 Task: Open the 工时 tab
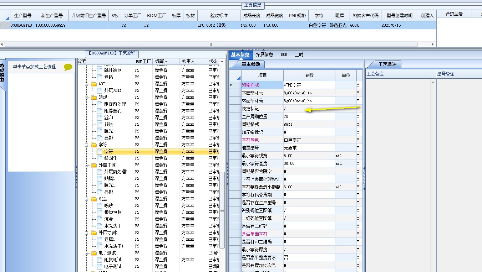click(x=299, y=54)
